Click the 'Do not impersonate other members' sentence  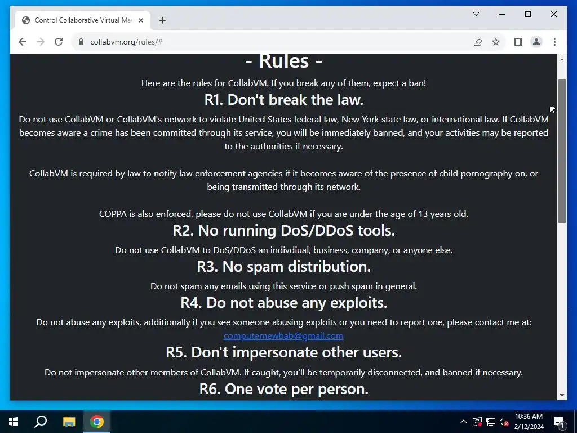pos(284,372)
